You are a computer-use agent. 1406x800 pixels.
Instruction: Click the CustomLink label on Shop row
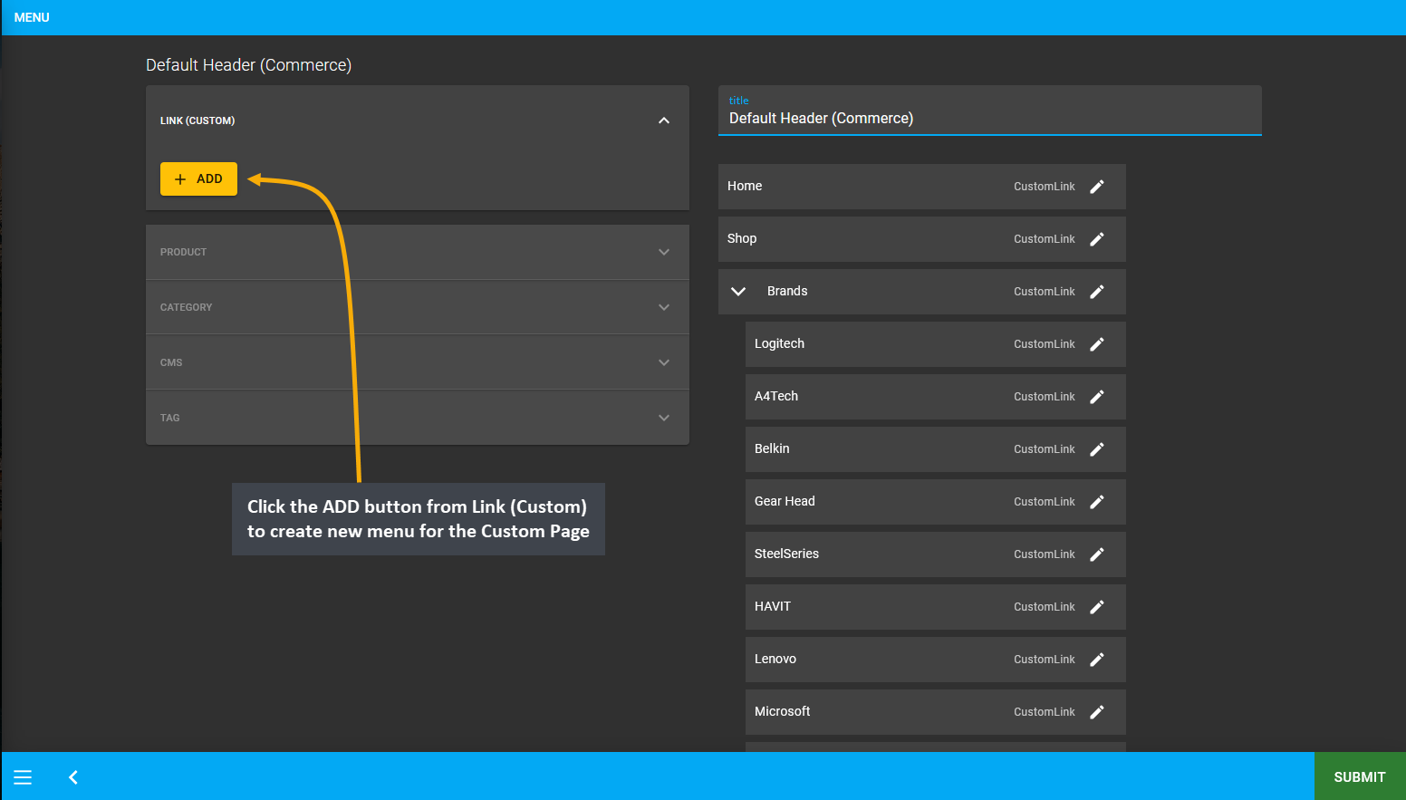coord(1044,239)
